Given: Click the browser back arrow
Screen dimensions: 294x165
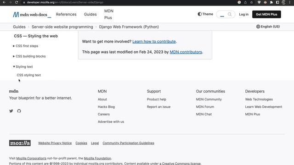Looking at the screenshot, I should pyautogui.click(x=4, y=2).
